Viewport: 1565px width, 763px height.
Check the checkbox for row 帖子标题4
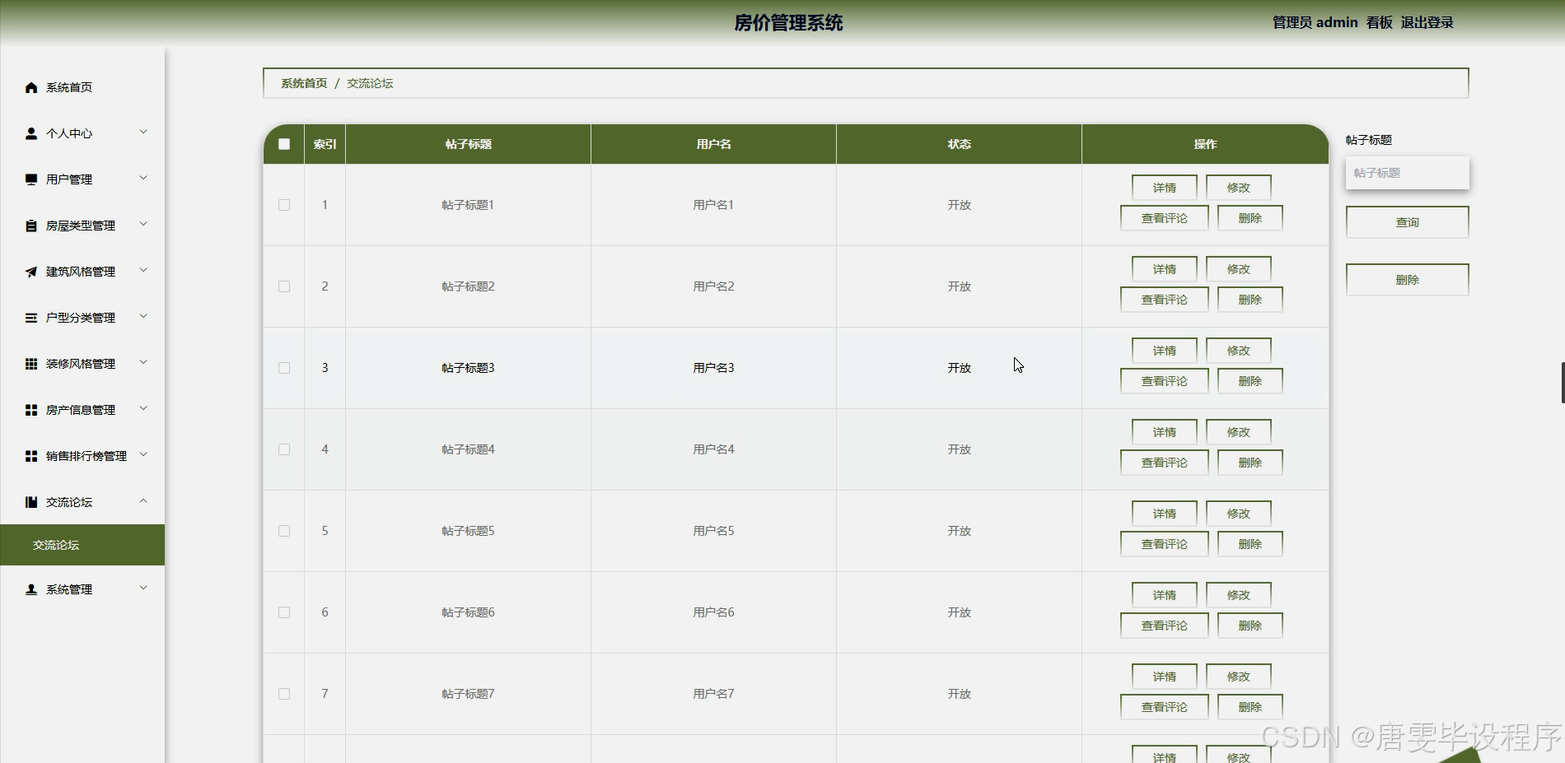(284, 449)
